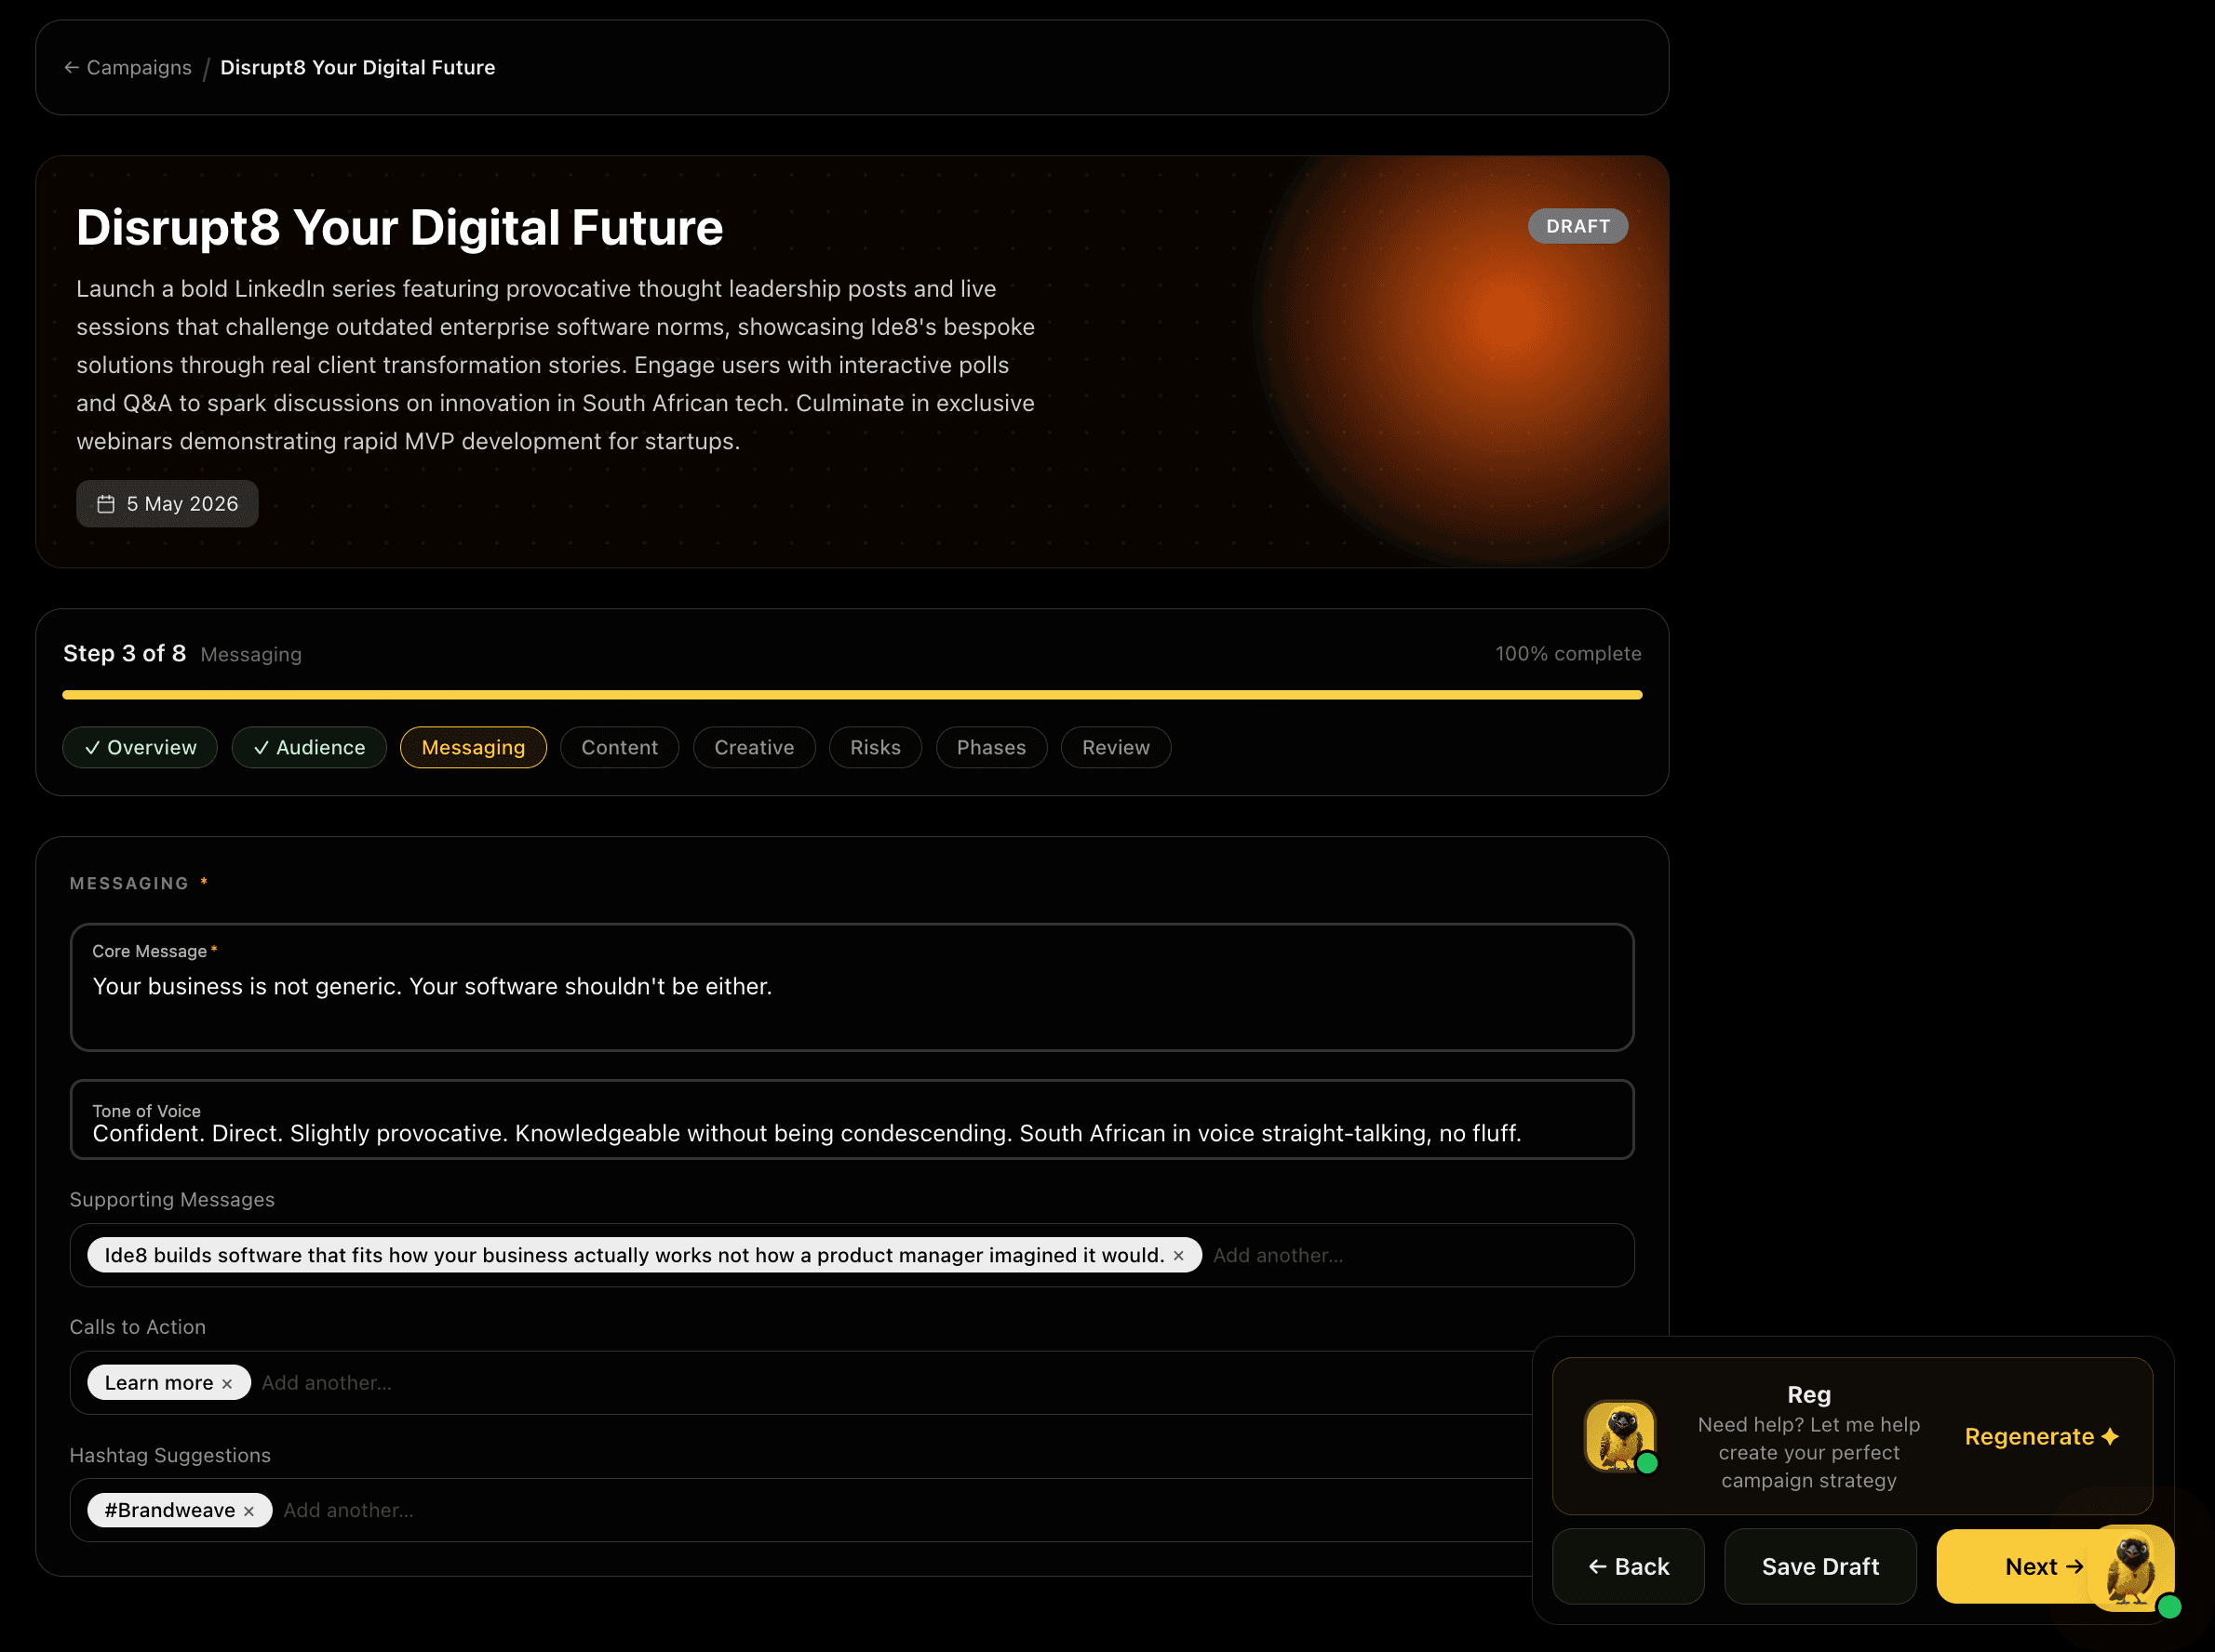The width and height of the screenshot is (2215, 1652).
Task: Click the #Brandweave chip text
Action: tap(170, 1510)
